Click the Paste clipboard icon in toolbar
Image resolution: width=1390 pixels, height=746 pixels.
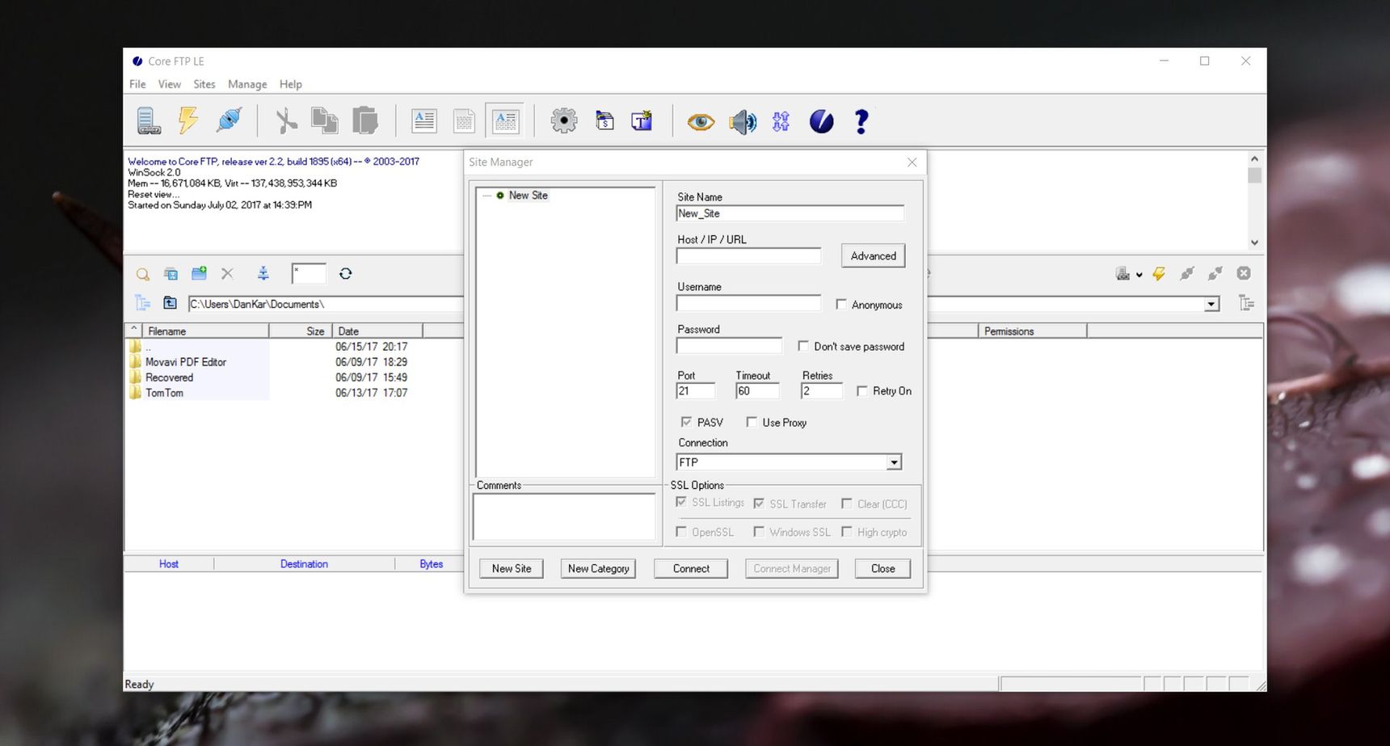click(365, 120)
